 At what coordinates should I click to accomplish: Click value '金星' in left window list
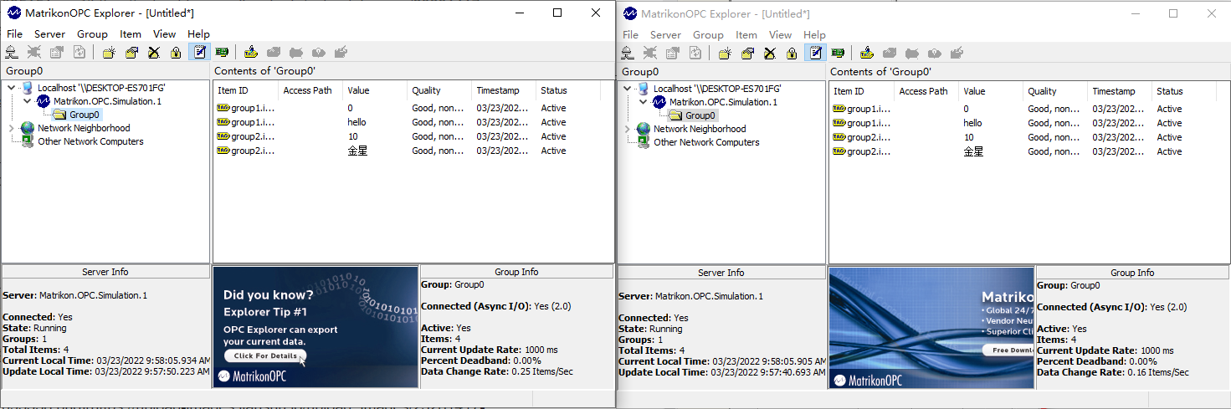pyautogui.click(x=357, y=151)
